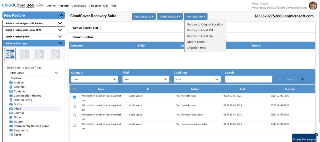This screenshot has height=142, width=320.
Task: Click the Active Search List info icon
Action: click(101, 28)
